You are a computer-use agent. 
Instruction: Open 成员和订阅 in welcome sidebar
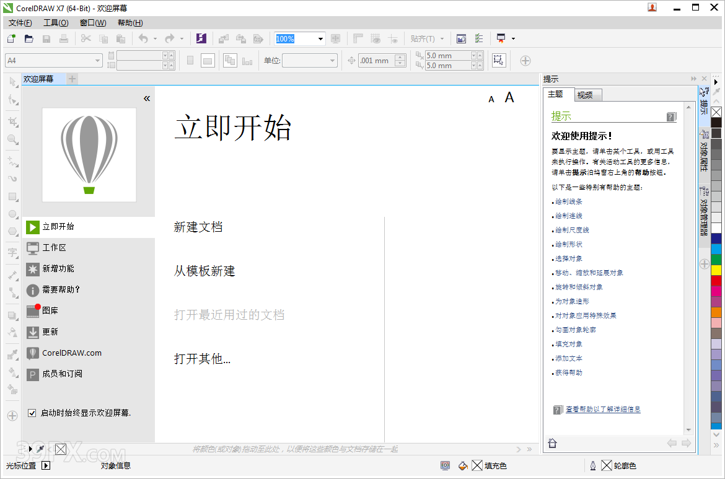[x=89, y=374]
